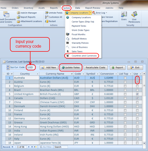
Task: Check List Top checkbox for Germany
Action: coord(125,118)
